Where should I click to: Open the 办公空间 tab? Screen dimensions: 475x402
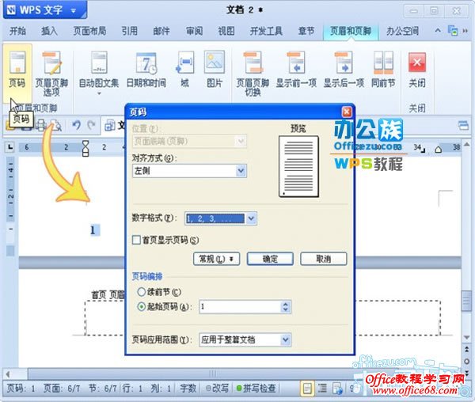pos(402,31)
